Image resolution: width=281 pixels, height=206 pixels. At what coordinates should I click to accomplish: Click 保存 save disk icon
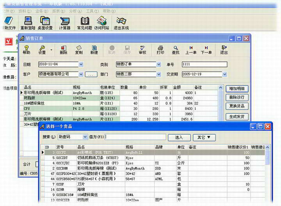coord(127,50)
